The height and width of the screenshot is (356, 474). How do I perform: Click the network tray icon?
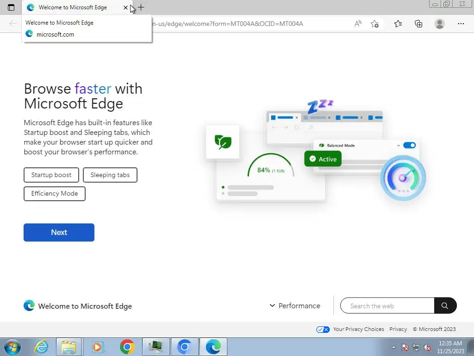tap(416, 347)
